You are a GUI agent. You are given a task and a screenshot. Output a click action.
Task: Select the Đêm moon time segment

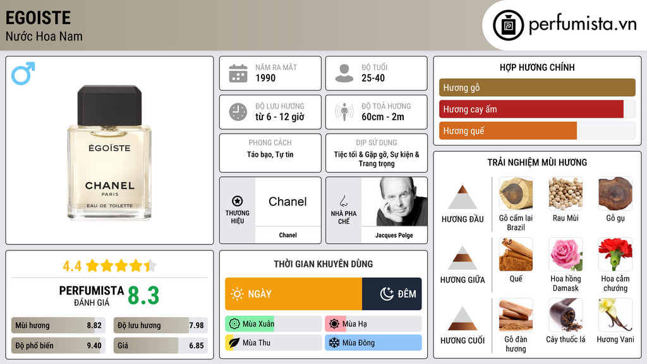coord(392,294)
